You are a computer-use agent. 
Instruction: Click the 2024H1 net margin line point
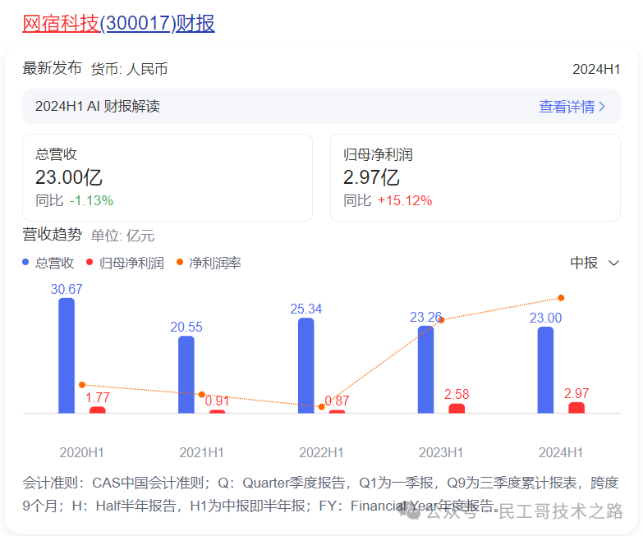(x=561, y=298)
